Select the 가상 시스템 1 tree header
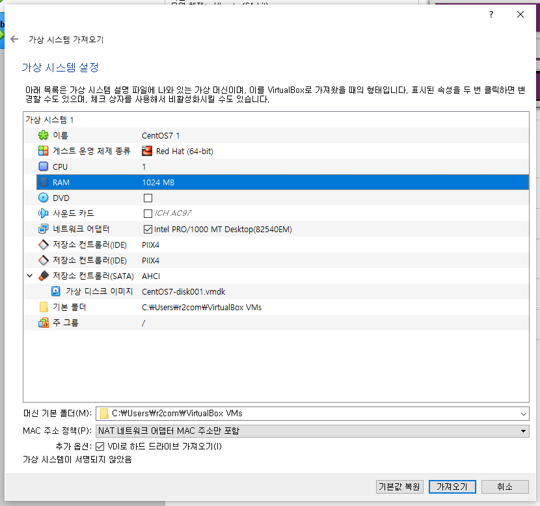 click(49, 120)
